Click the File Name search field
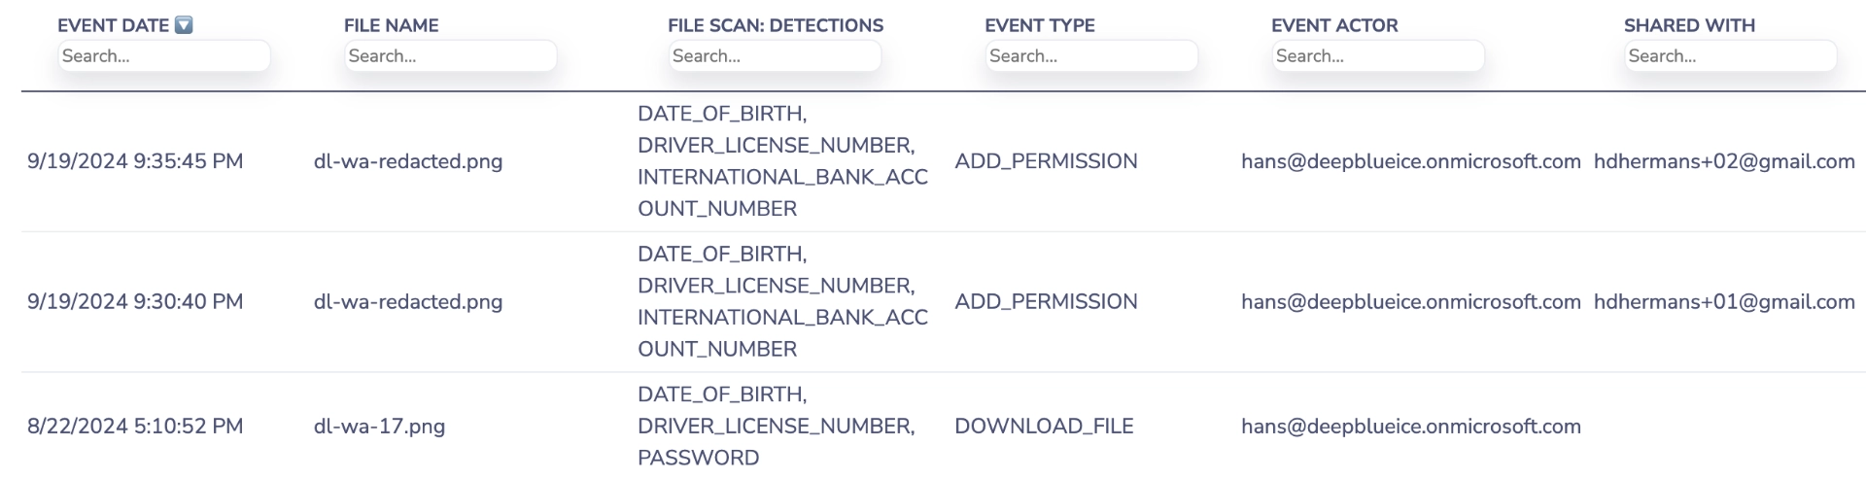1866x480 pixels. [x=450, y=56]
